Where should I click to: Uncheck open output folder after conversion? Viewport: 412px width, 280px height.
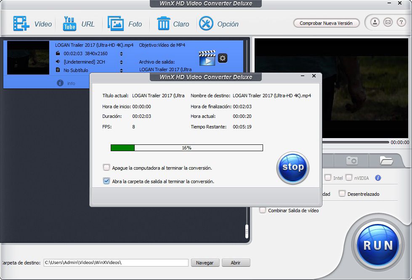coord(106,181)
